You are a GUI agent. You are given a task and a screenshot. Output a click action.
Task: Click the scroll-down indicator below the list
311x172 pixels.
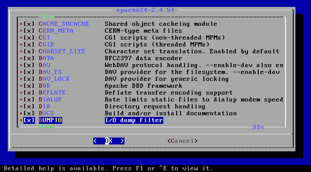click(x=46, y=126)
